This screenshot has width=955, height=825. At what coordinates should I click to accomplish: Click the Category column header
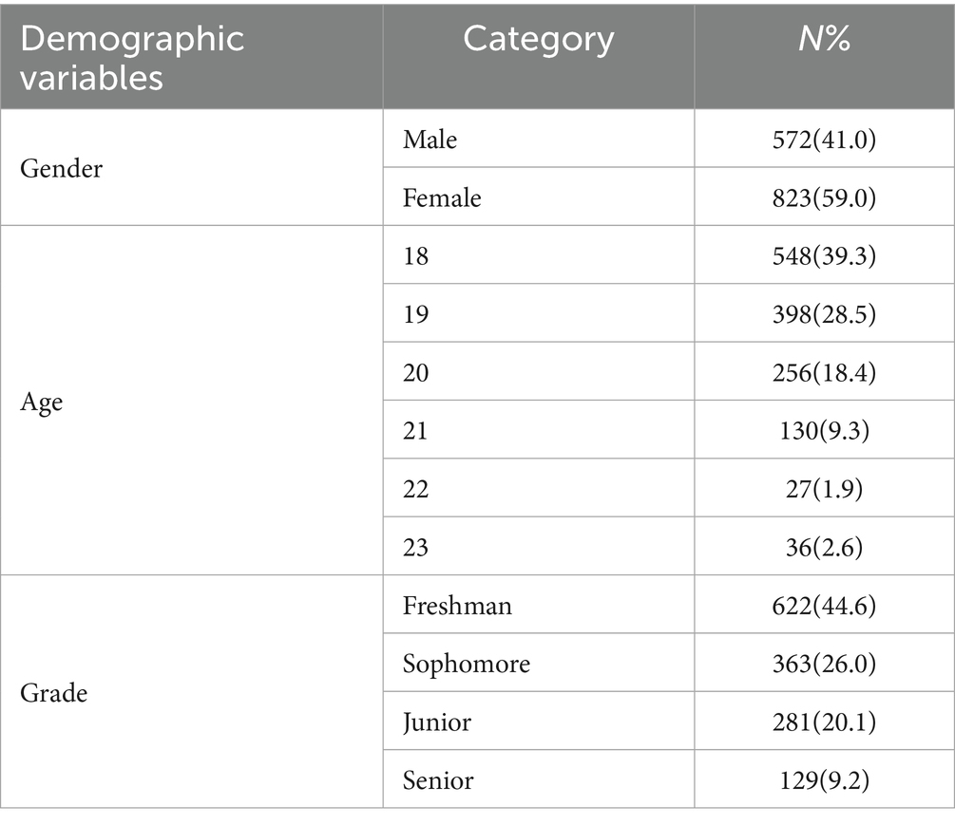pyautogui.click(x=538, y=40)
